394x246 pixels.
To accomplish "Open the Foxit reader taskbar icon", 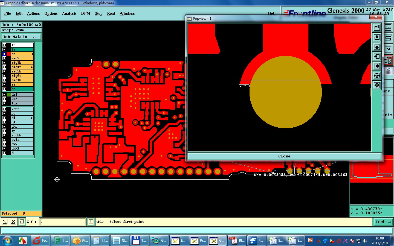I will (x=40, y=241).
